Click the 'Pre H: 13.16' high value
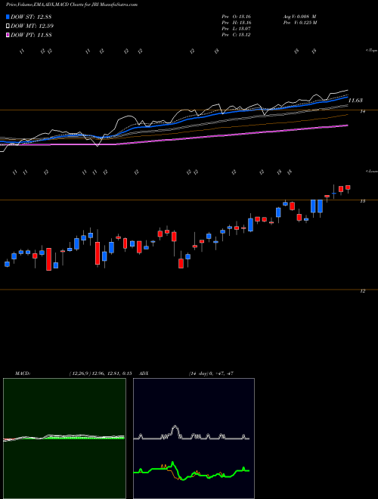378x499 pixels. (x=237, y=23)
